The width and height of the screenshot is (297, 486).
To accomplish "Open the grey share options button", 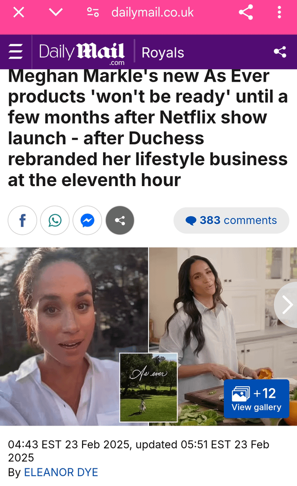I will 120,220.
